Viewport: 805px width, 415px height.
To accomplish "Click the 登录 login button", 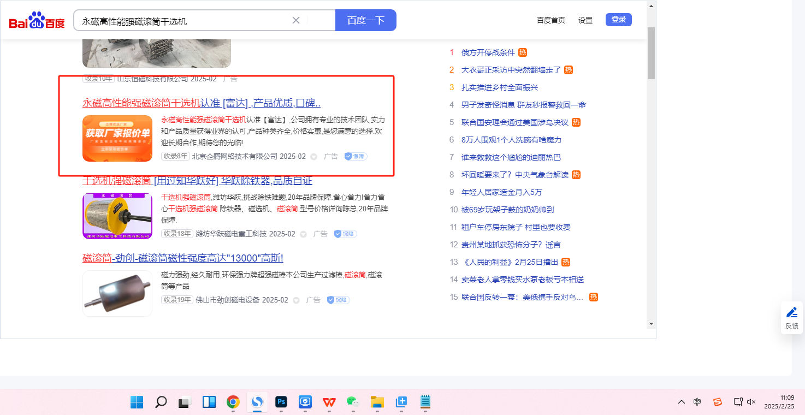I will click(618, 20).
